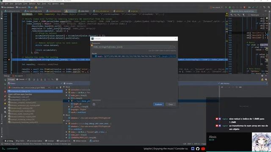Open the Navigate menu
Viewport: 271px width, 152px height.
(18, 4)
